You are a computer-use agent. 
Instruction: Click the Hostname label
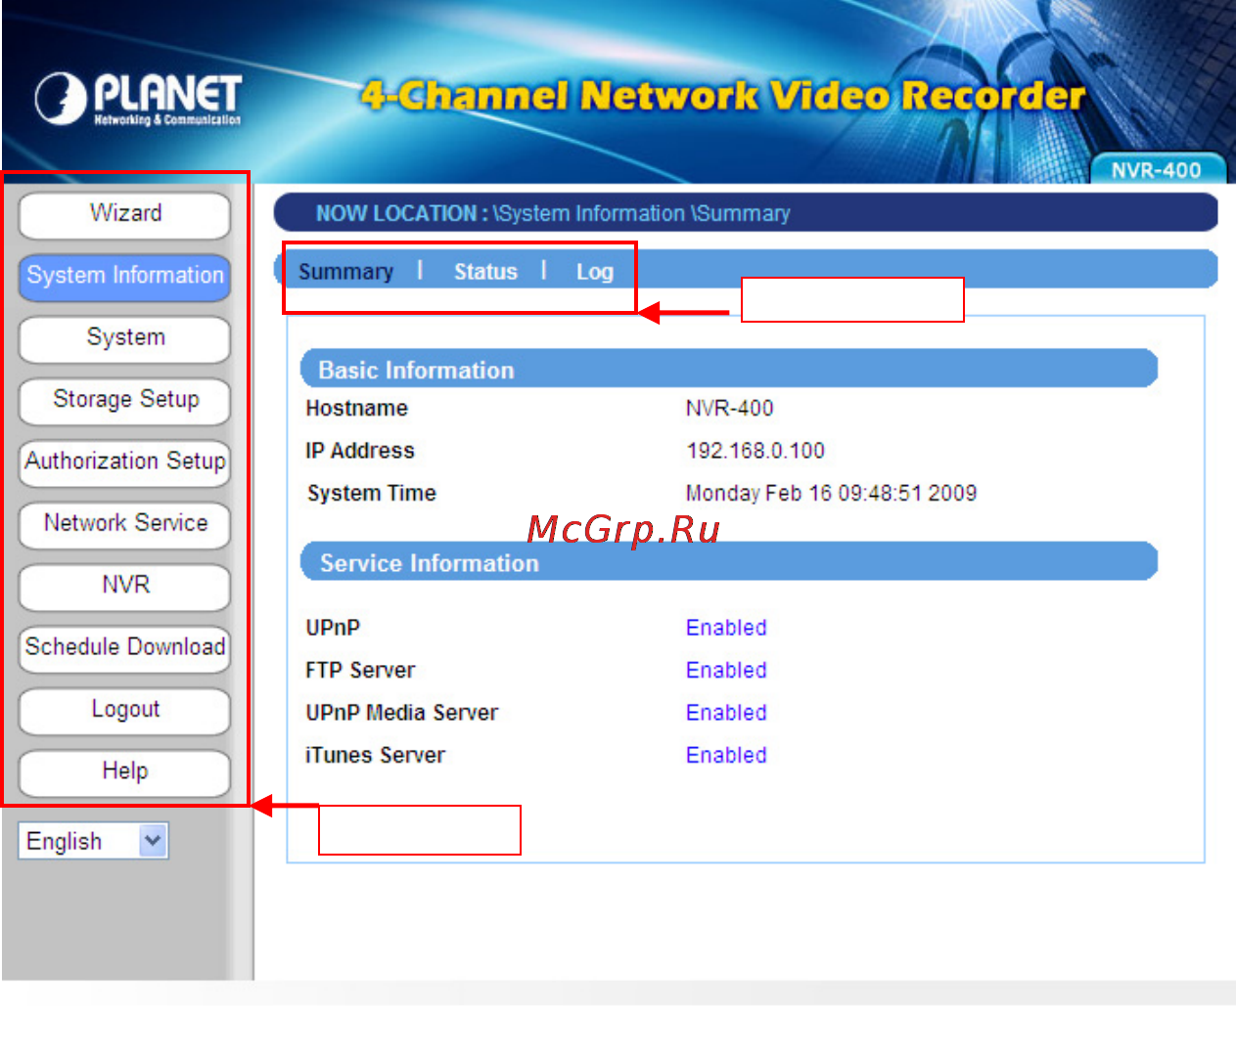(357, 408)
